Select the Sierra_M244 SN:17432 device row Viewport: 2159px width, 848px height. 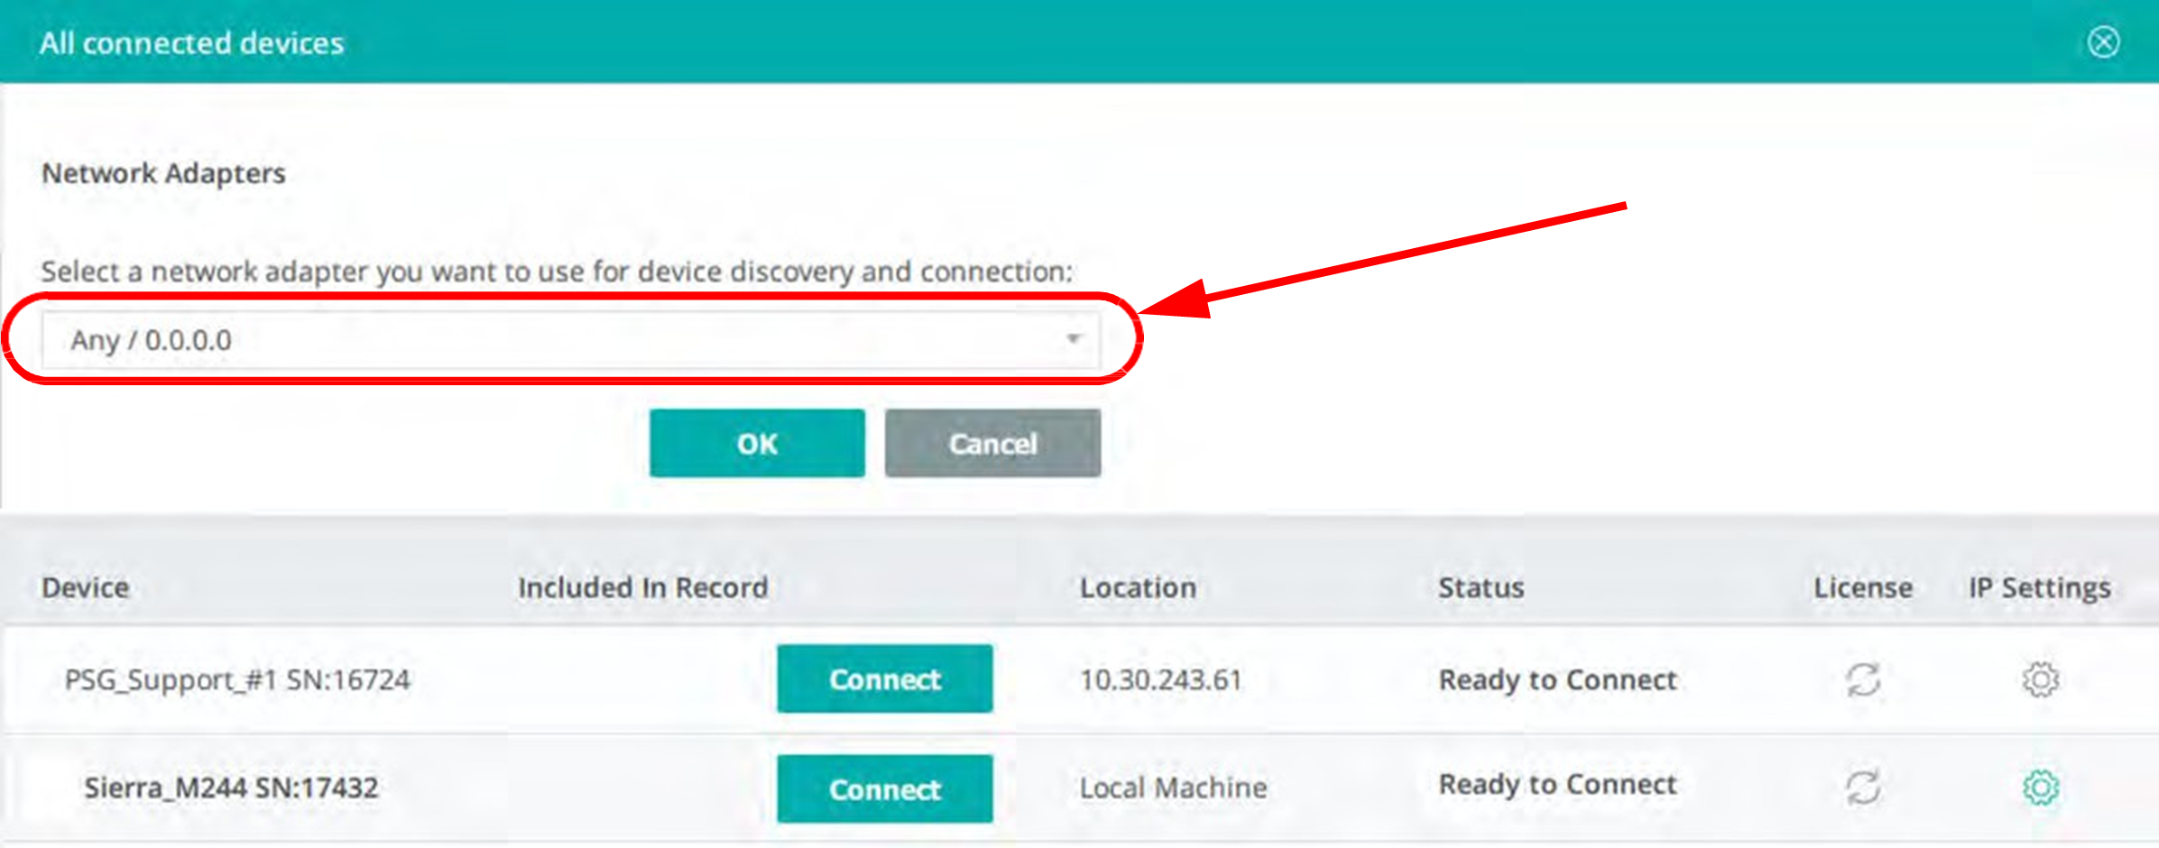click(1079, 788)
